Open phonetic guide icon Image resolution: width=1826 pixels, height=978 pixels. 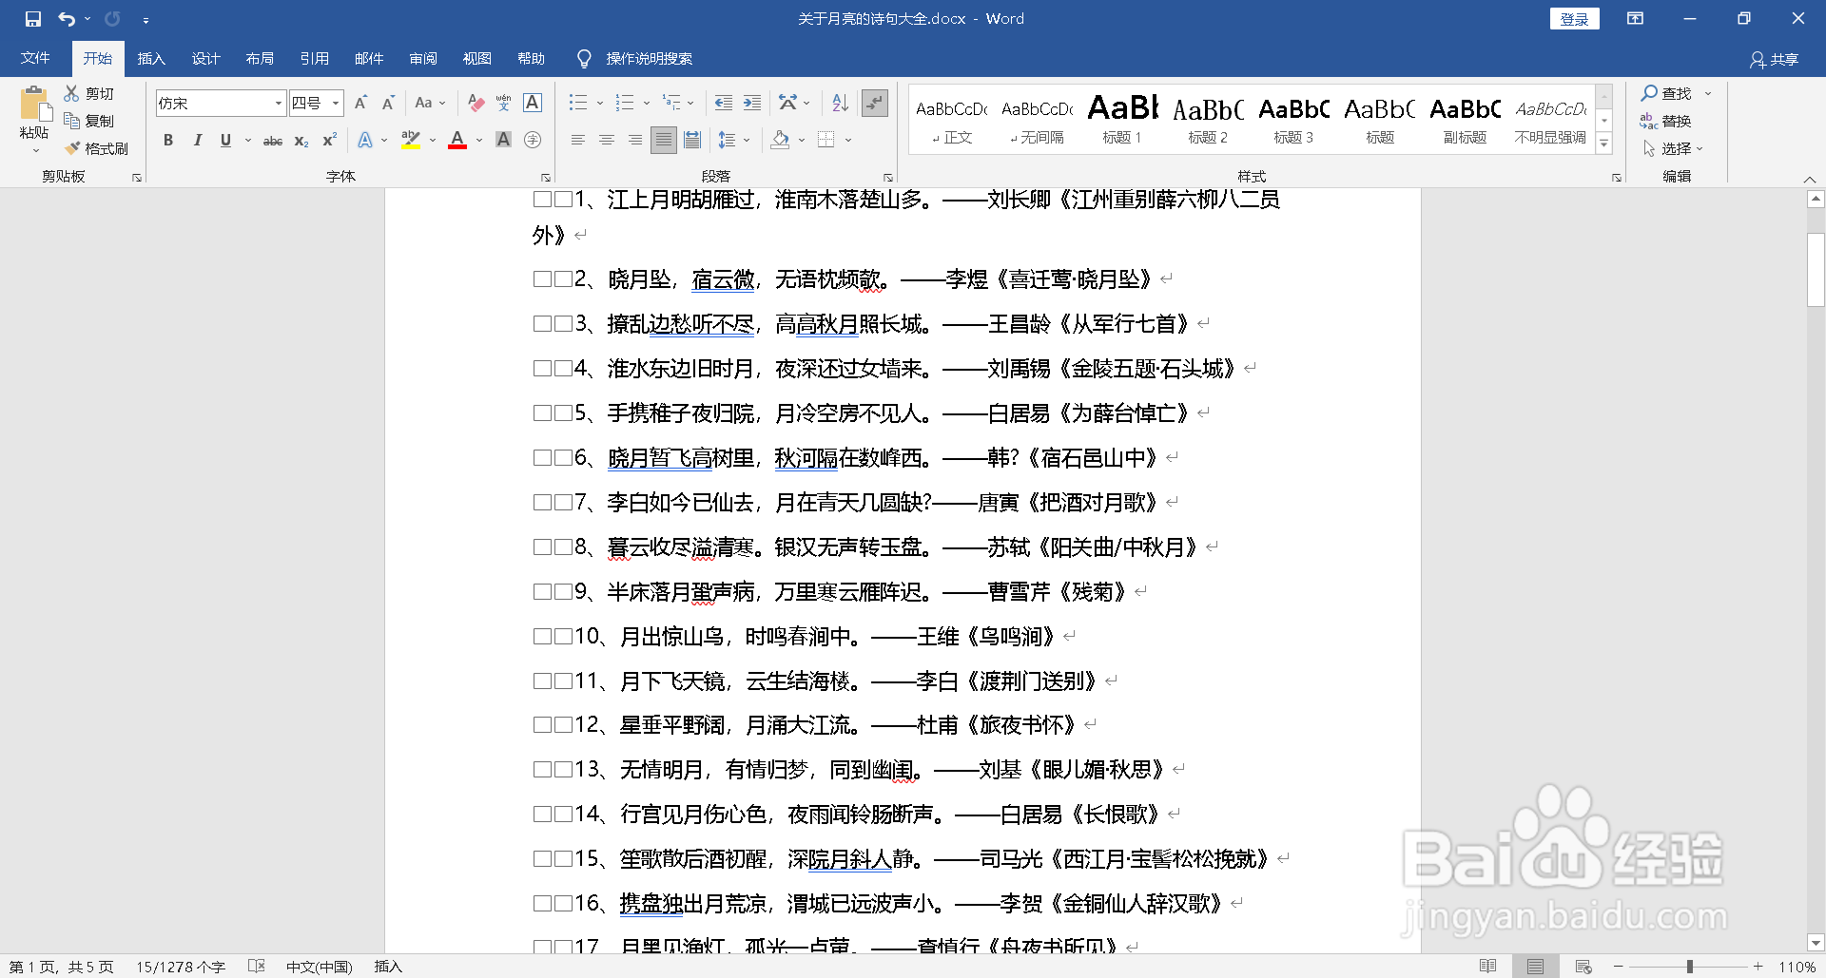coord(504,103)
